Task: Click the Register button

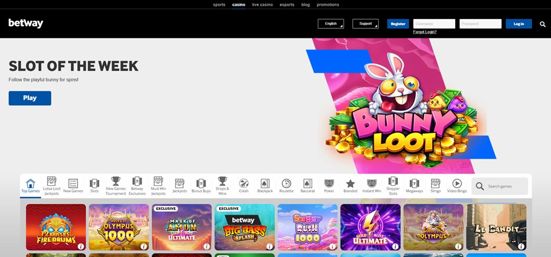Action: (398, 24)
